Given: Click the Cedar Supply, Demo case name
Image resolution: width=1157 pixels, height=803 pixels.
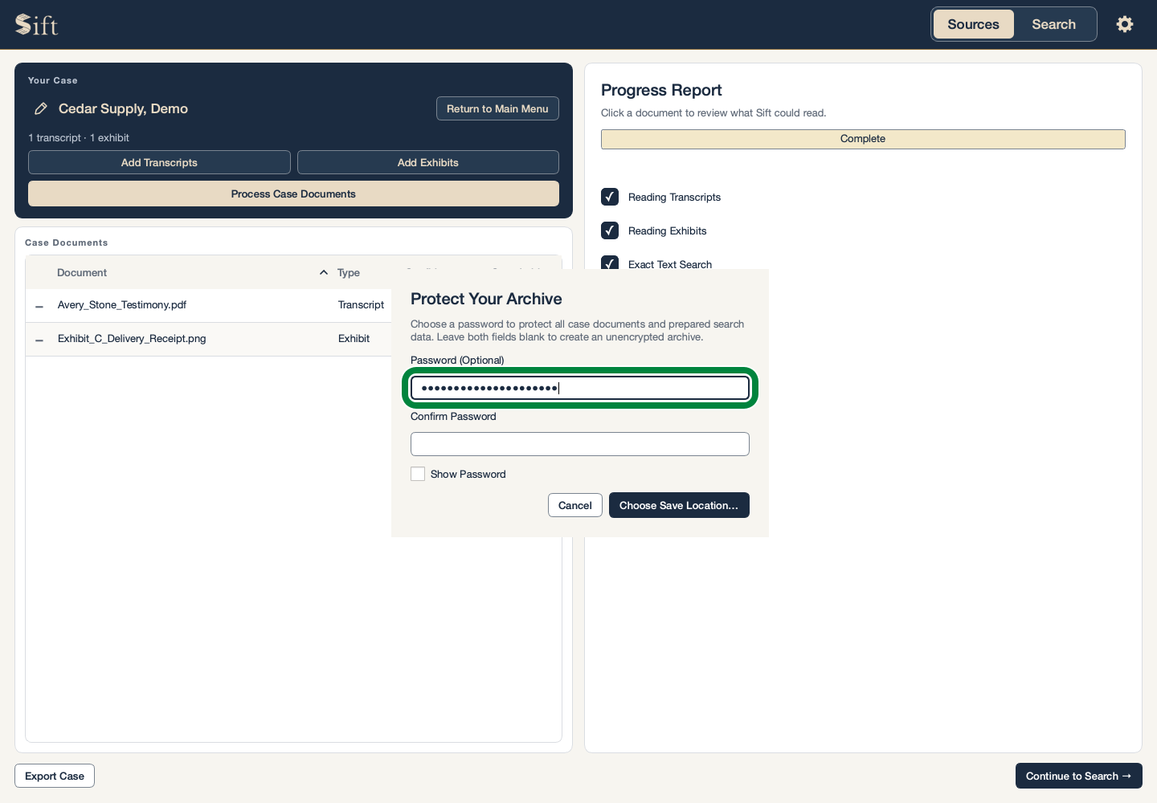Looking at the screenshot, I should click(123, 108).
